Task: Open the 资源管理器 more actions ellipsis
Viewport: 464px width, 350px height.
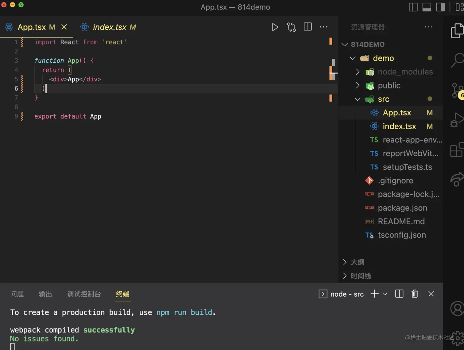Action: (429, 27)
